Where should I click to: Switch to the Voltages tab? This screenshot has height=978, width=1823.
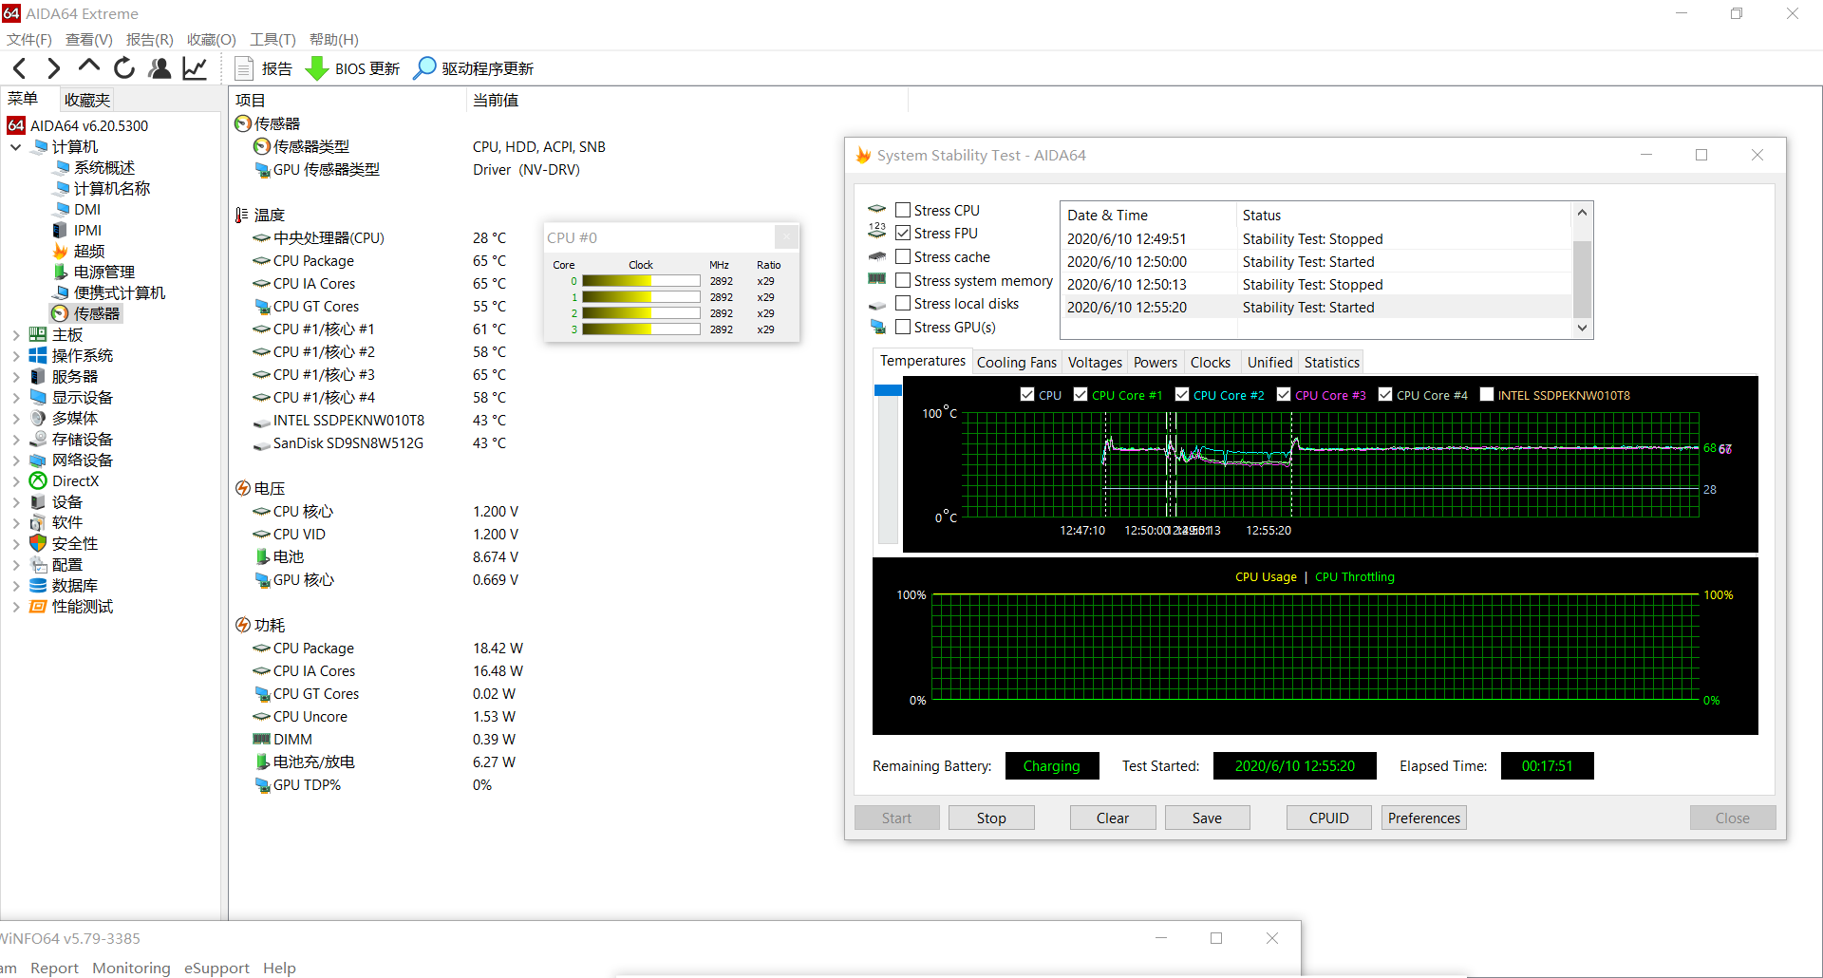(1095, 363)
